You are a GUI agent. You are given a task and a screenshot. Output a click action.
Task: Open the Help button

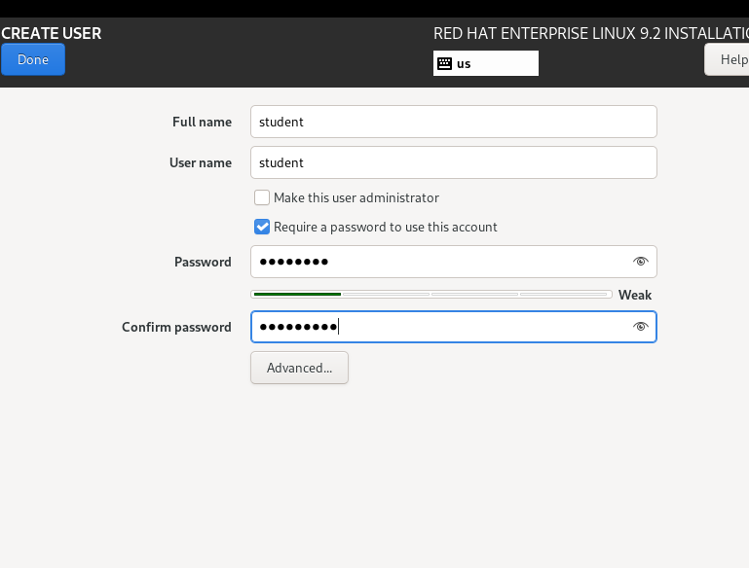pos(727,59)
